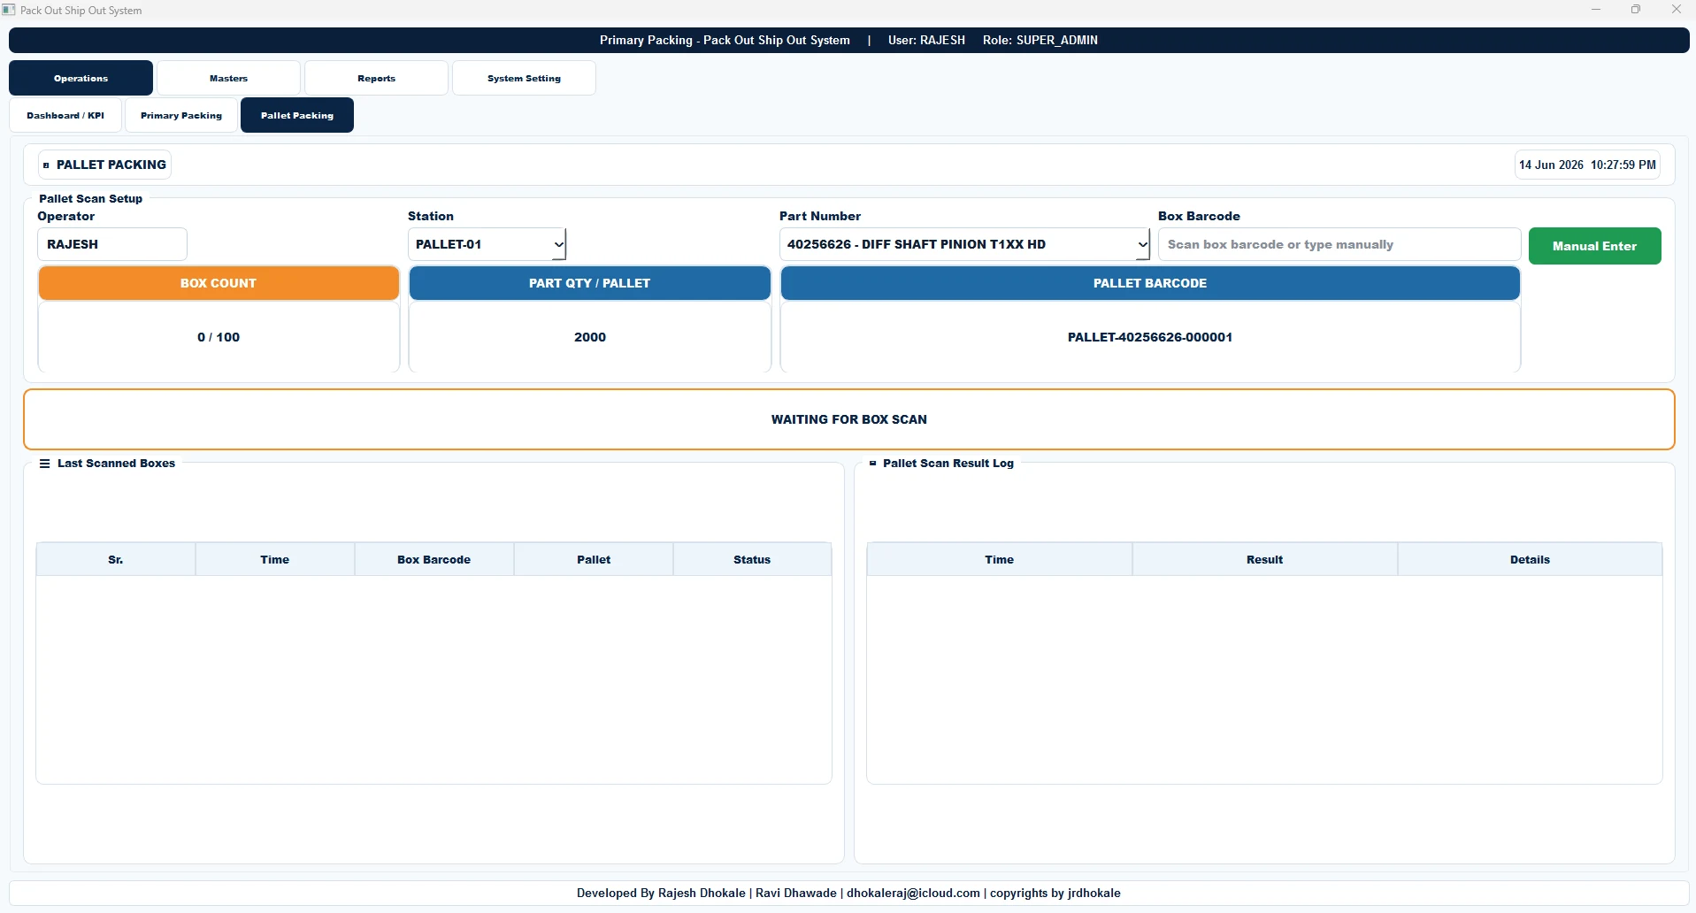Image resolution: width=1696 pixels, height=913 pixels.
Task: Open the Masters tab
Action: click(228, 78)
